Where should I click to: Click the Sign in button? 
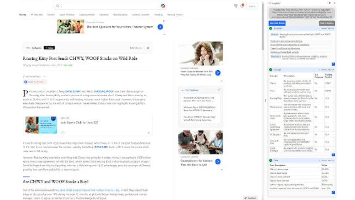252,6
